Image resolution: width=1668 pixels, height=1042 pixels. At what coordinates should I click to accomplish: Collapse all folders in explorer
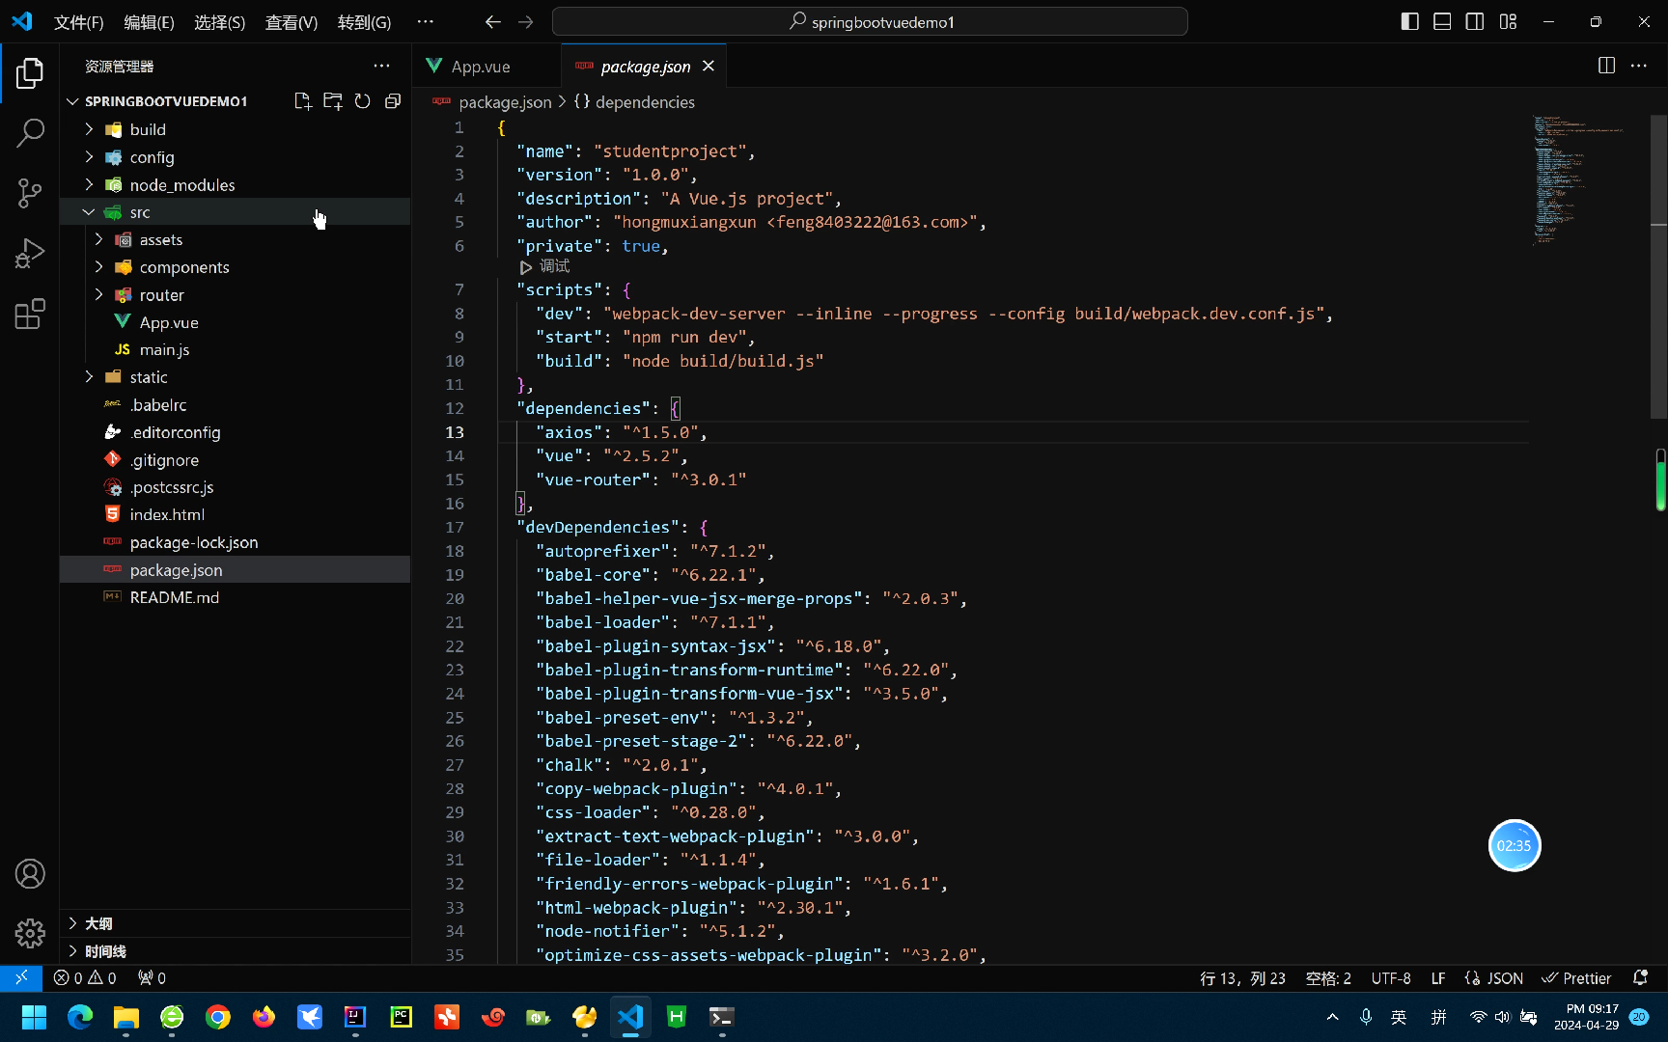[x=393, y=101]
